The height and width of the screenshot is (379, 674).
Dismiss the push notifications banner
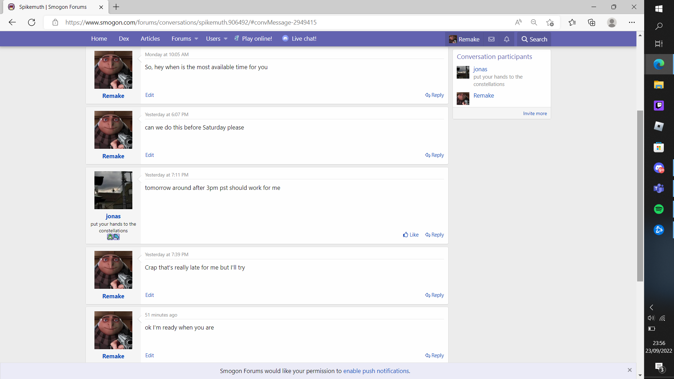[630, 370]
